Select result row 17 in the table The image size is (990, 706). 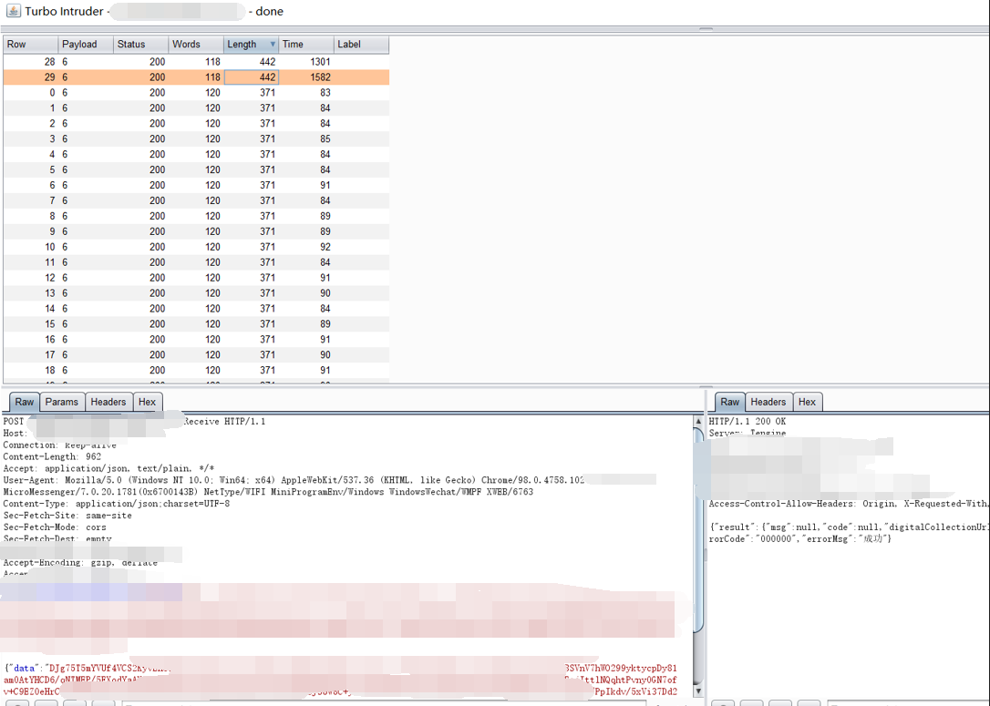196,355
